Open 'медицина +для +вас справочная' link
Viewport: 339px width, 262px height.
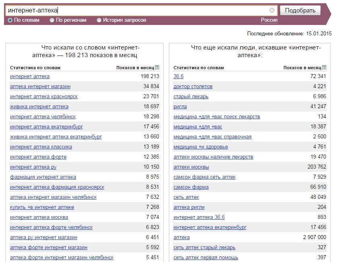point(213,136)
